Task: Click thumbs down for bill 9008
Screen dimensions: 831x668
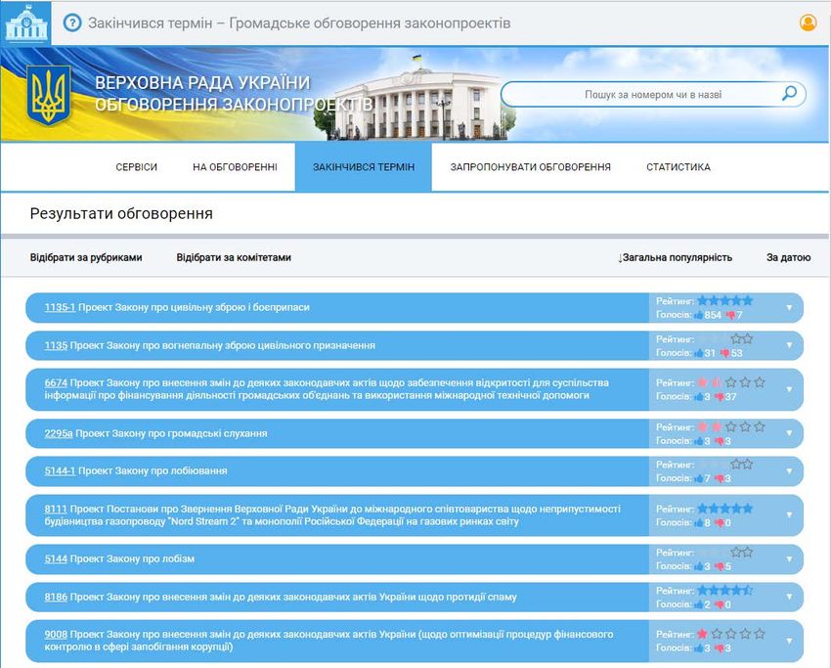Action: coord(720,647)
